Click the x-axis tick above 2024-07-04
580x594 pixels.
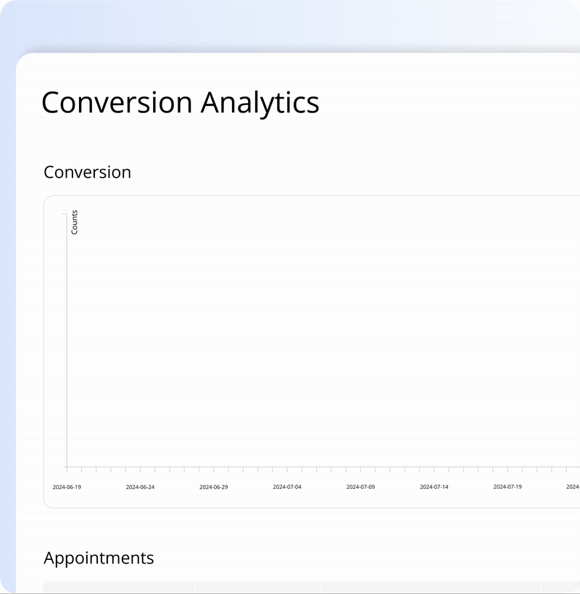pos(287,469)
